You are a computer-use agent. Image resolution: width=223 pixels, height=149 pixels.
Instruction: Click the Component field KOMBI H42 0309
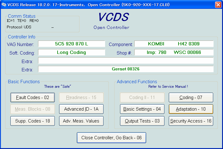[174, 44]
